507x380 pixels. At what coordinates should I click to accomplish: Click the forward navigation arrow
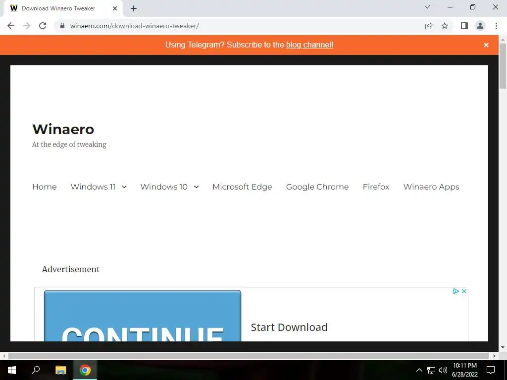coord(27,26)
